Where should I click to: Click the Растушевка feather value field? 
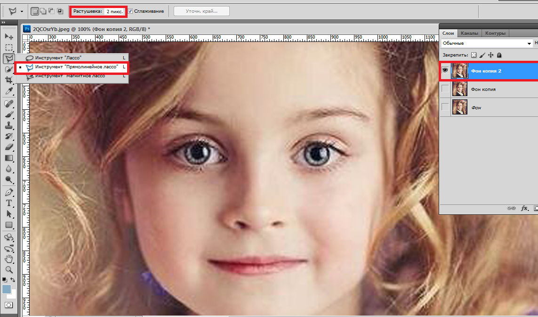click(x=114, y=11)
